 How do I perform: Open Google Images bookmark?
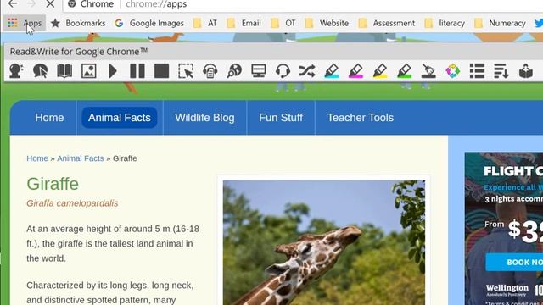click(x=149, y=23)
